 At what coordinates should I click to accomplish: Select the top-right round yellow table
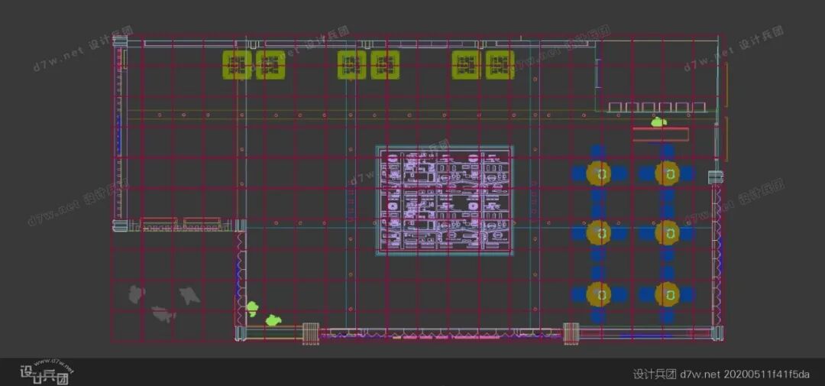(667, 174)
